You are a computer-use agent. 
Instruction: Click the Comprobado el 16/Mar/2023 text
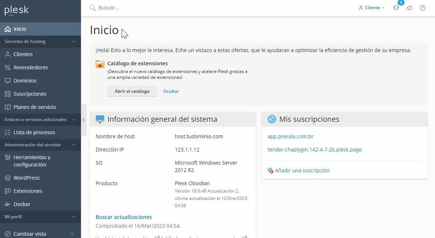[138, 226]
